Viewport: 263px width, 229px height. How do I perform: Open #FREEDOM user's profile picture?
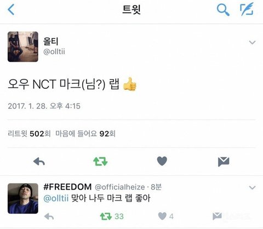23,198
